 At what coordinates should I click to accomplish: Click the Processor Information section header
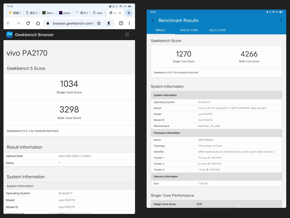tap(216, 133)
